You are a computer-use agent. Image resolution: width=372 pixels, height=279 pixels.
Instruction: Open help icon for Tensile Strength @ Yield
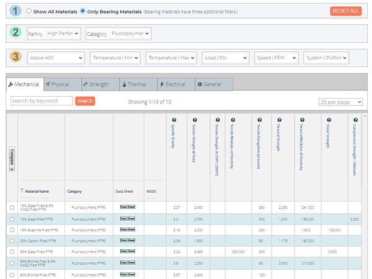[x=195, y=120]
